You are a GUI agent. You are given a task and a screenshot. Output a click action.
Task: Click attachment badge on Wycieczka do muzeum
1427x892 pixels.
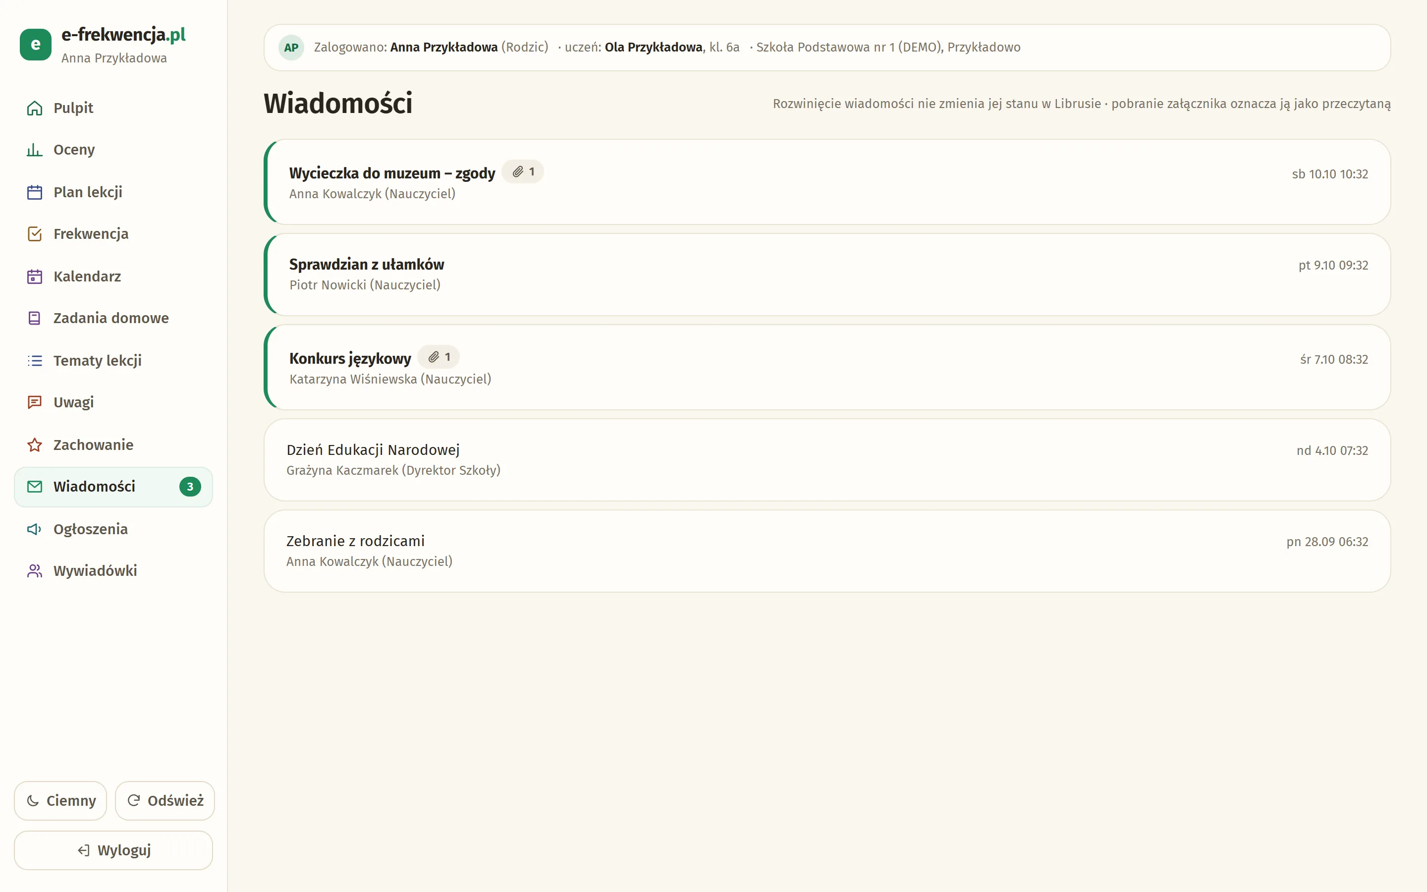(523, 171)
